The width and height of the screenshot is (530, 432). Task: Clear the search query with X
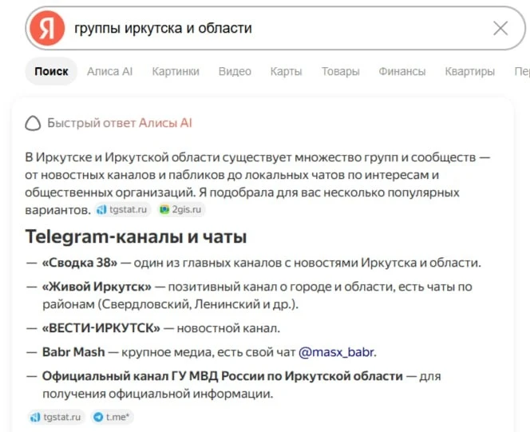coord(500,28)
